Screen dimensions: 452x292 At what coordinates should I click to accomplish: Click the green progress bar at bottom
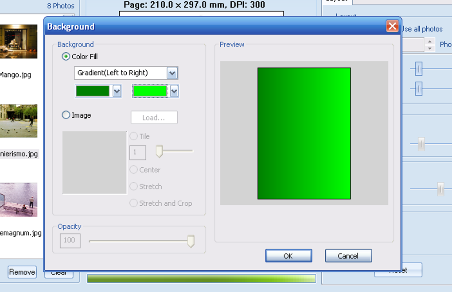(x=201, y=278)
